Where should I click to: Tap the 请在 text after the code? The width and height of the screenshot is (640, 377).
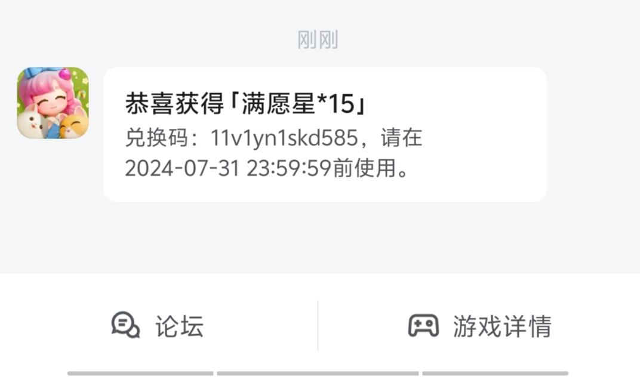(401, 138)
